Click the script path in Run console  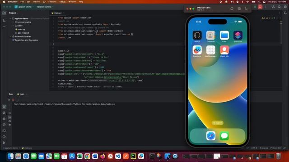79,104
